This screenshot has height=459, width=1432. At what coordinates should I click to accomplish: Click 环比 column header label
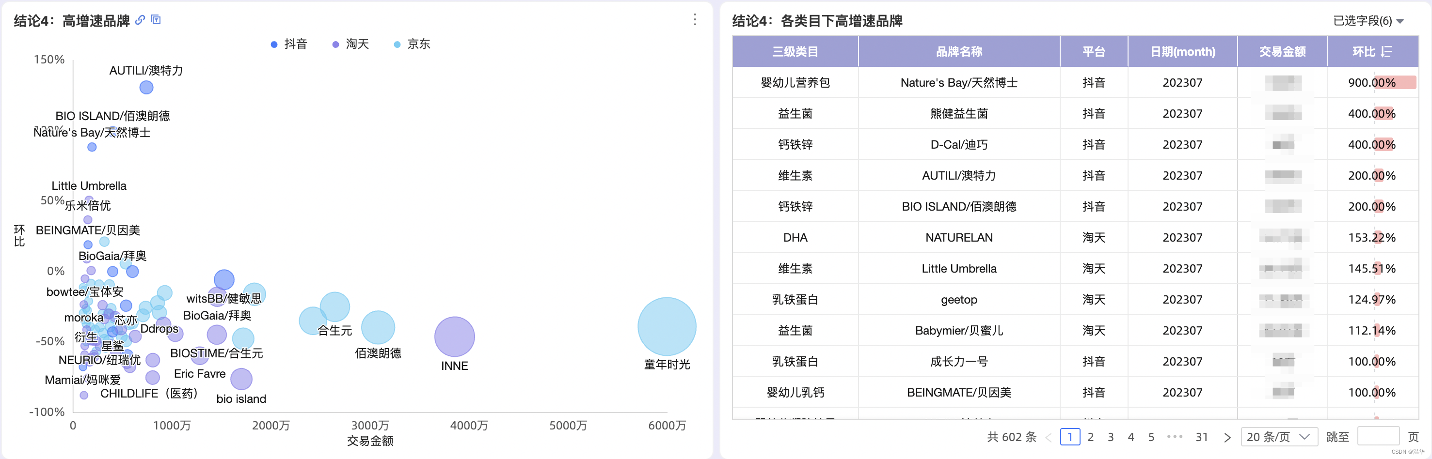tap(1363, 52)
